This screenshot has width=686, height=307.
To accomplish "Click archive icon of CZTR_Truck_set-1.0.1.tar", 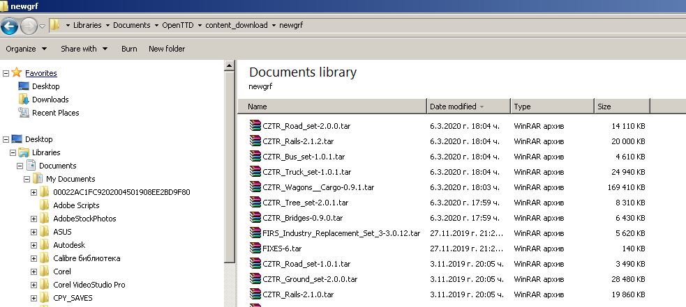I will coord(255,172).
